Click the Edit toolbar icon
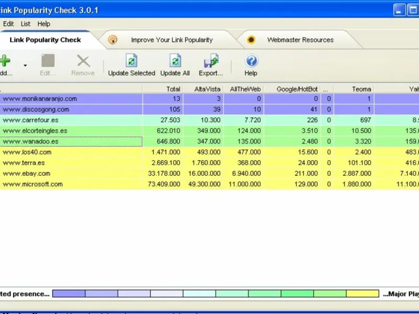The width and height of the screenshot is (419, 314). [48, 61]
